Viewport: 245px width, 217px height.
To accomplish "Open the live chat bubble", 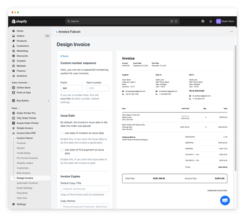I will [x=225, y=200].
